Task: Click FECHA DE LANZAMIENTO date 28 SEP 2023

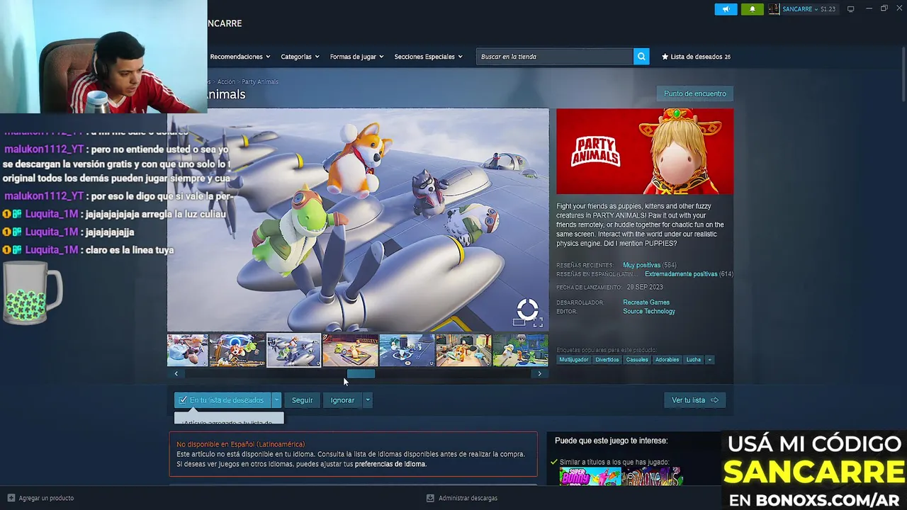Action: (643, 287)
